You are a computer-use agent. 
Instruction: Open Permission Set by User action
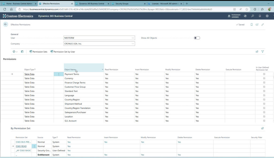(63, 52)
